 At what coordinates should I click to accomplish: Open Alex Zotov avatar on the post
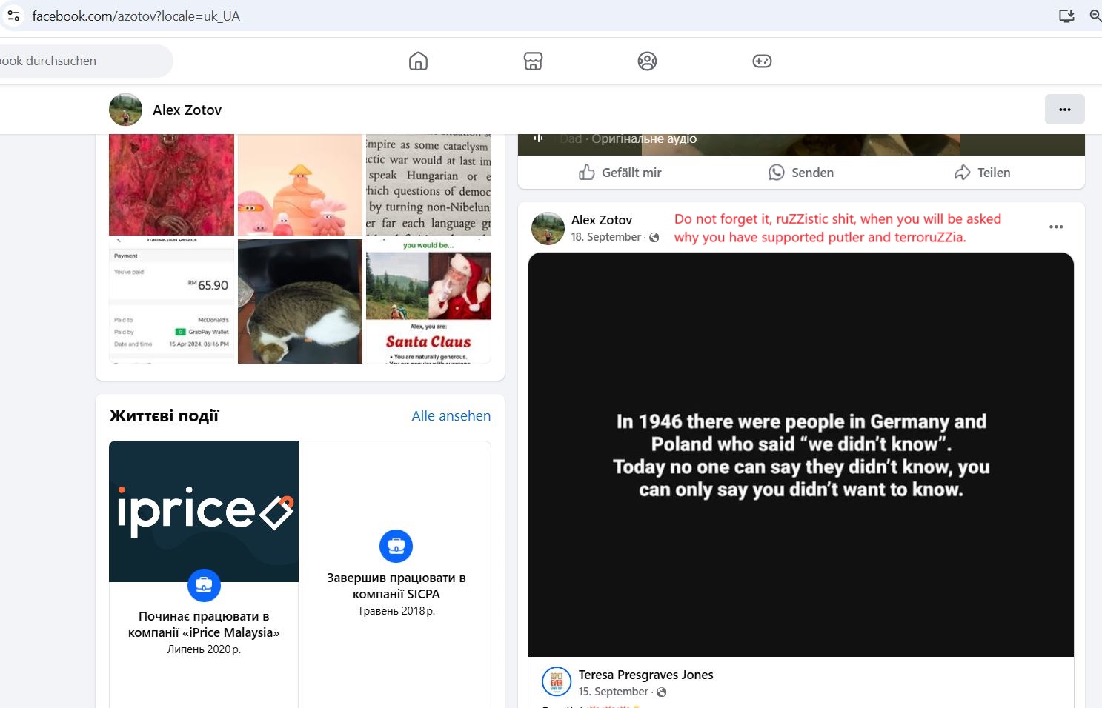548,228
